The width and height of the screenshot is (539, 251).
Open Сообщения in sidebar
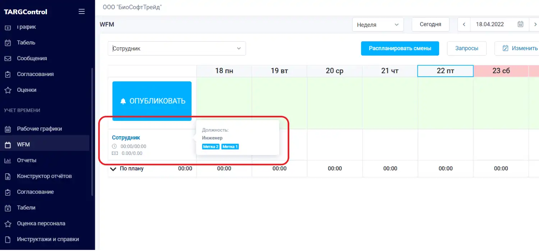(32, 58)
